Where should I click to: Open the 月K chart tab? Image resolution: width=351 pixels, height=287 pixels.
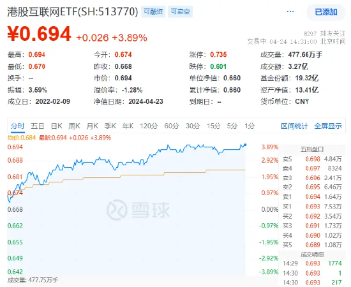93,126
